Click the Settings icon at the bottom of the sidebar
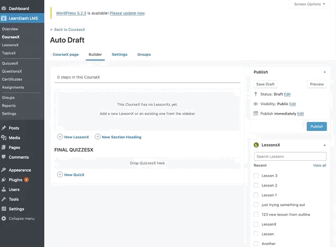The image size is (336, 247). click(4, 209)
